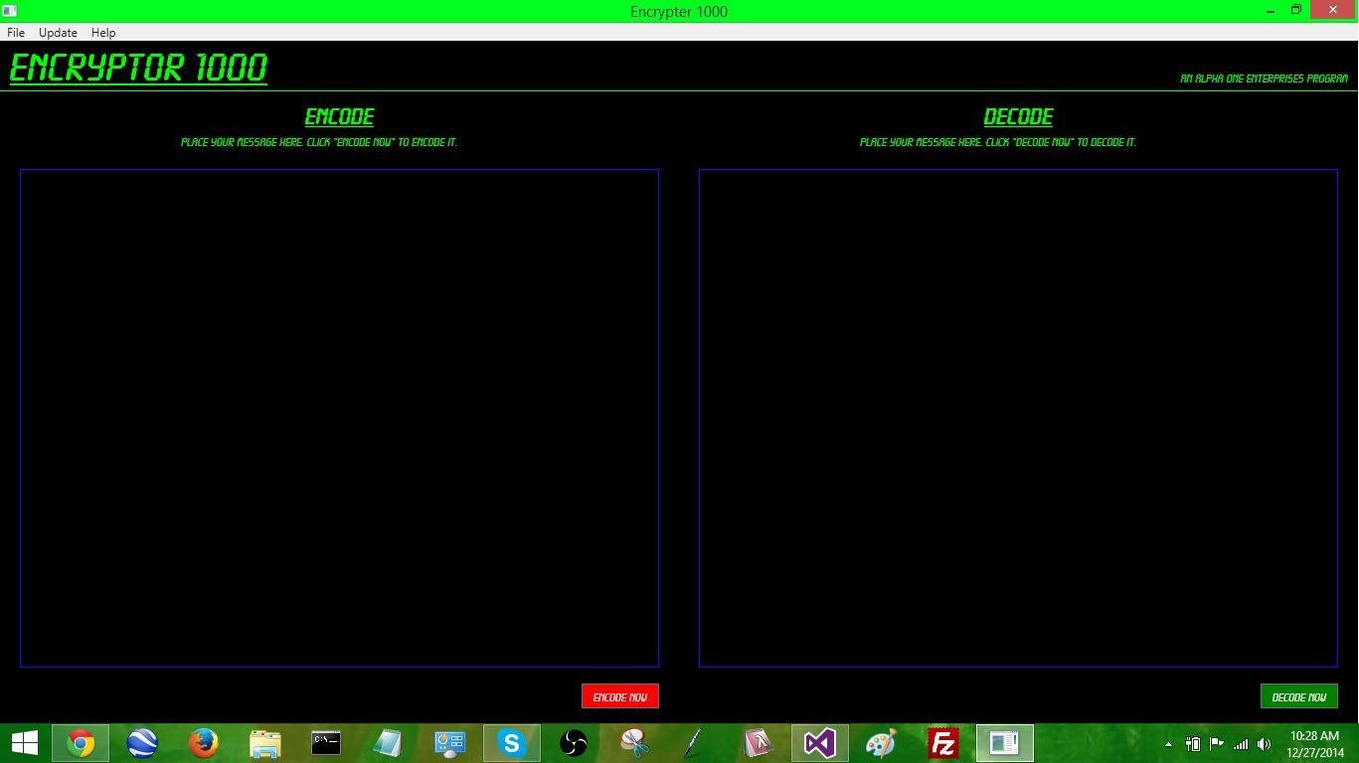Screen dimensions: 1359x763
Task: Open Firefox from the taskbar
Action: click(x=202, y=742)
